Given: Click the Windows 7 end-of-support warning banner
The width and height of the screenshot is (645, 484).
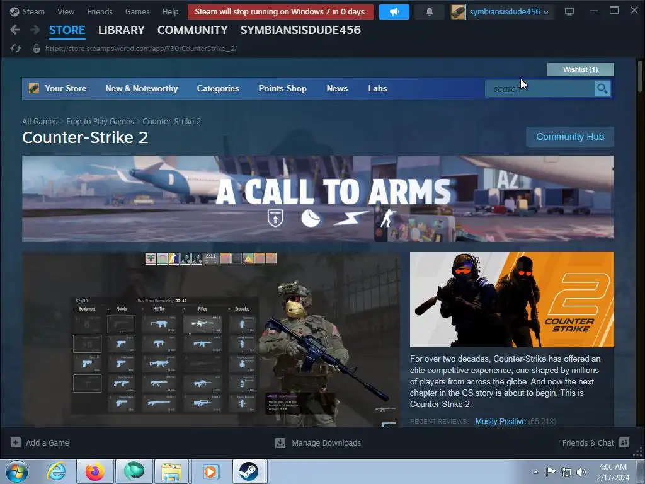Looking at the screenshot, I should (x=280, y=12).
